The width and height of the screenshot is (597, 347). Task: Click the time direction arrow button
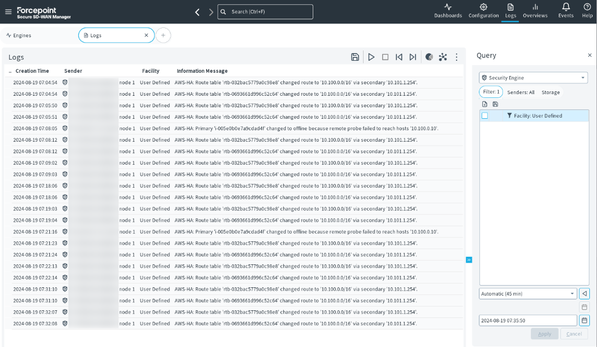(584, 293)
